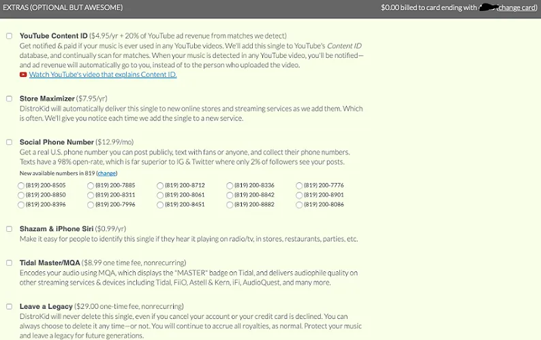
Task: Open Watch YouTube's video about Content ID
Action: pos(102,75)
